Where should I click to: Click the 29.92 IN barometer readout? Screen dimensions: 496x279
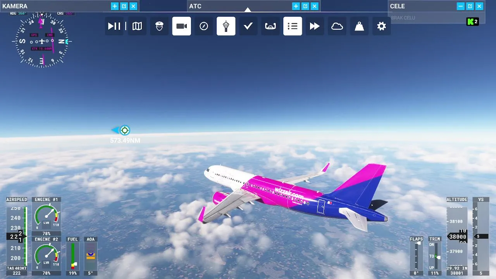pos(457,268)
